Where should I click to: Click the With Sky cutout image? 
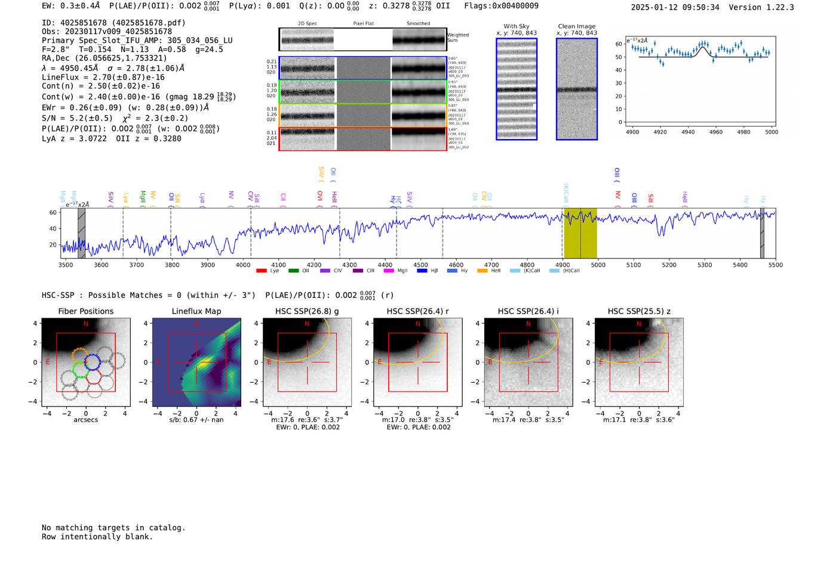[517, 89]
